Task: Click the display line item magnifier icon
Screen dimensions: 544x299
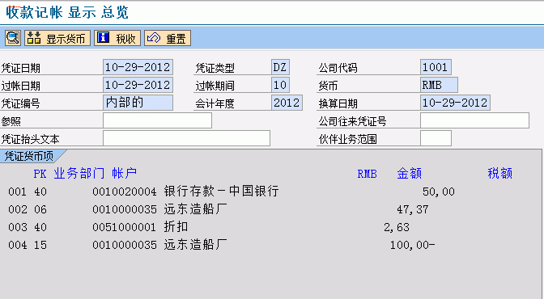Action: [13, 38]
